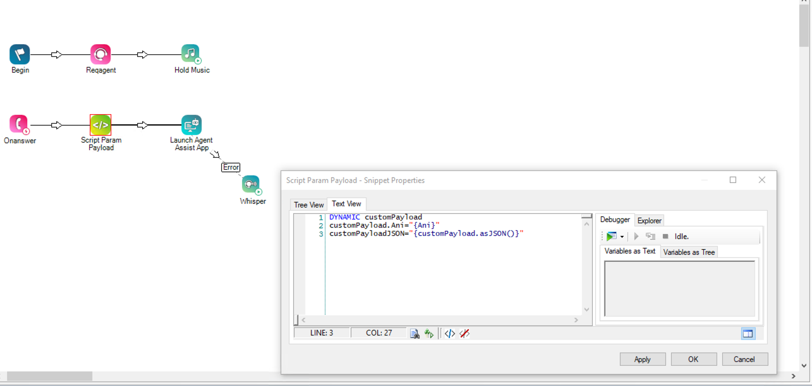This screenshot has width=812, height=386.
Task: Click line 2 of the customPayload script
Action: (379, 225)
